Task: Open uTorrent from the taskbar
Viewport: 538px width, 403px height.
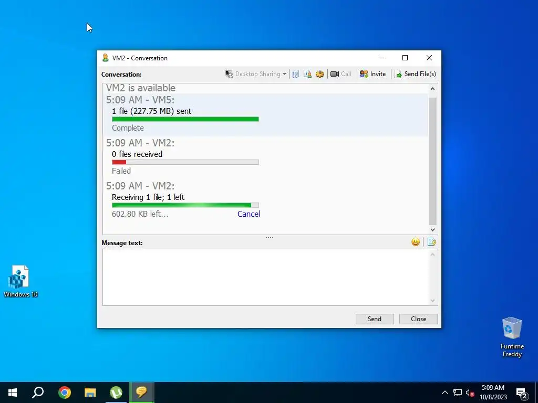Action: point(116,393)
